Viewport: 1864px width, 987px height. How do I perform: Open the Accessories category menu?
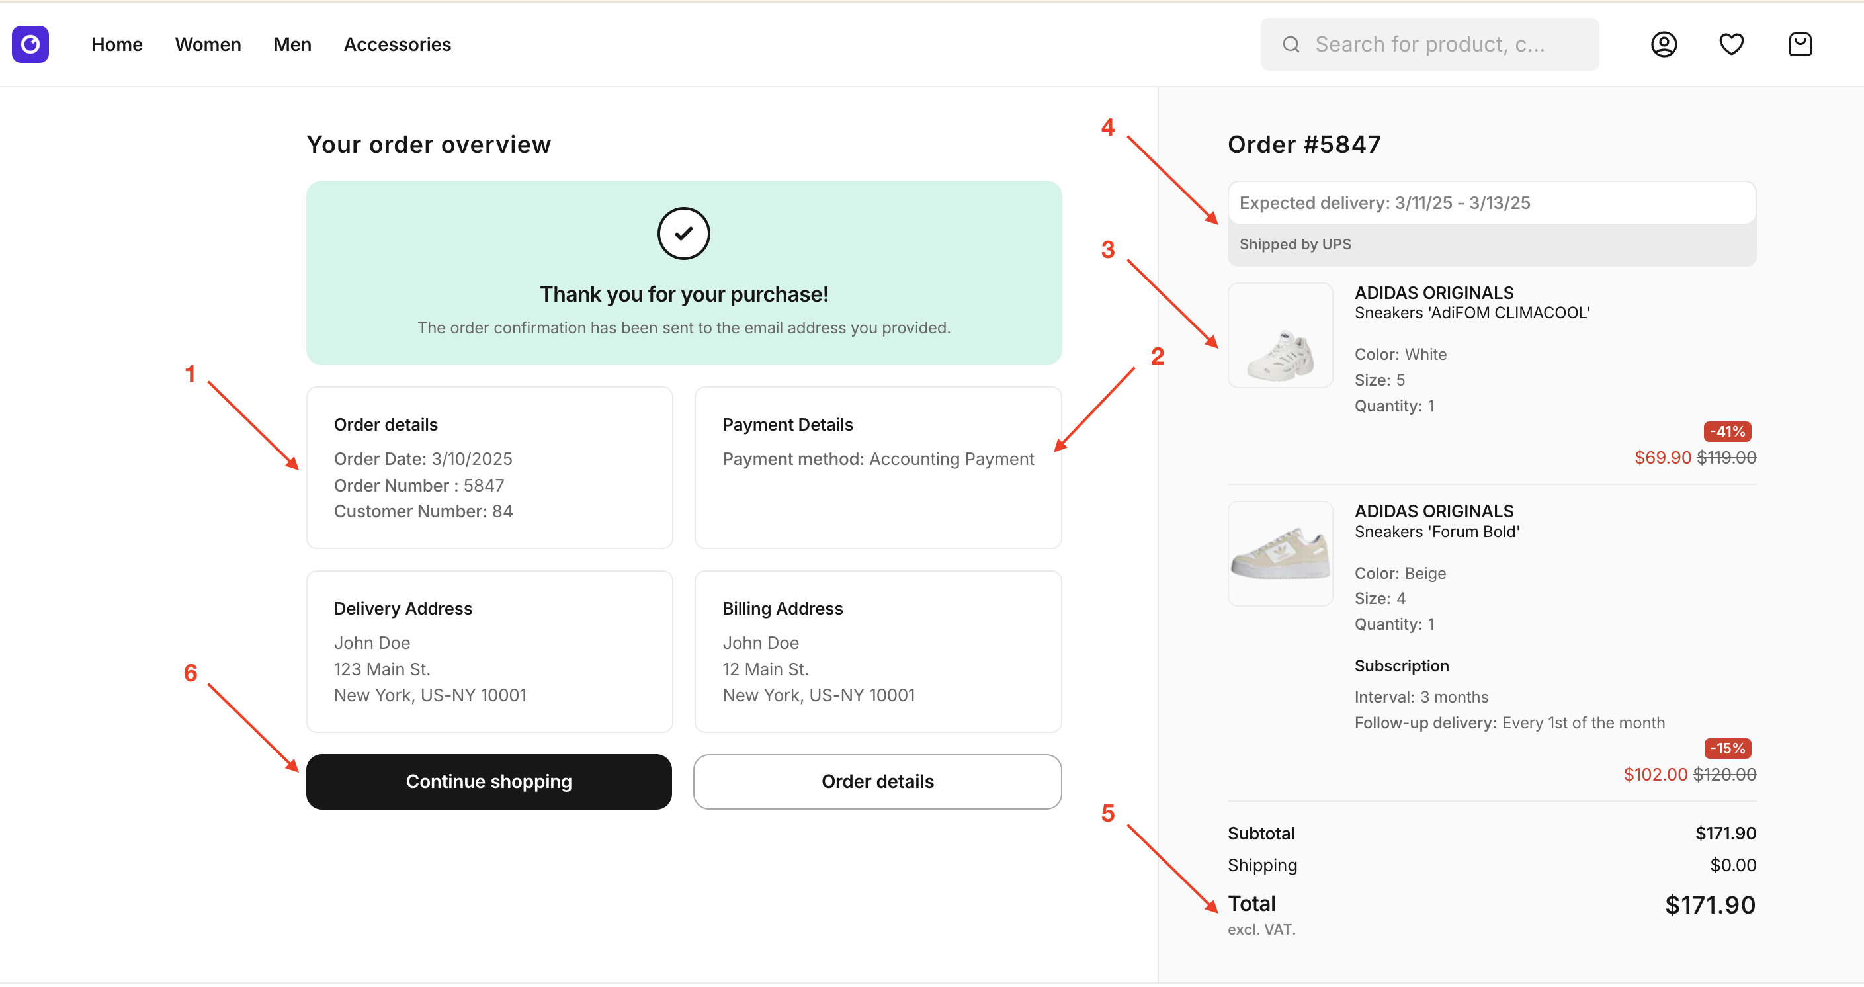click(x=398, y=45)
